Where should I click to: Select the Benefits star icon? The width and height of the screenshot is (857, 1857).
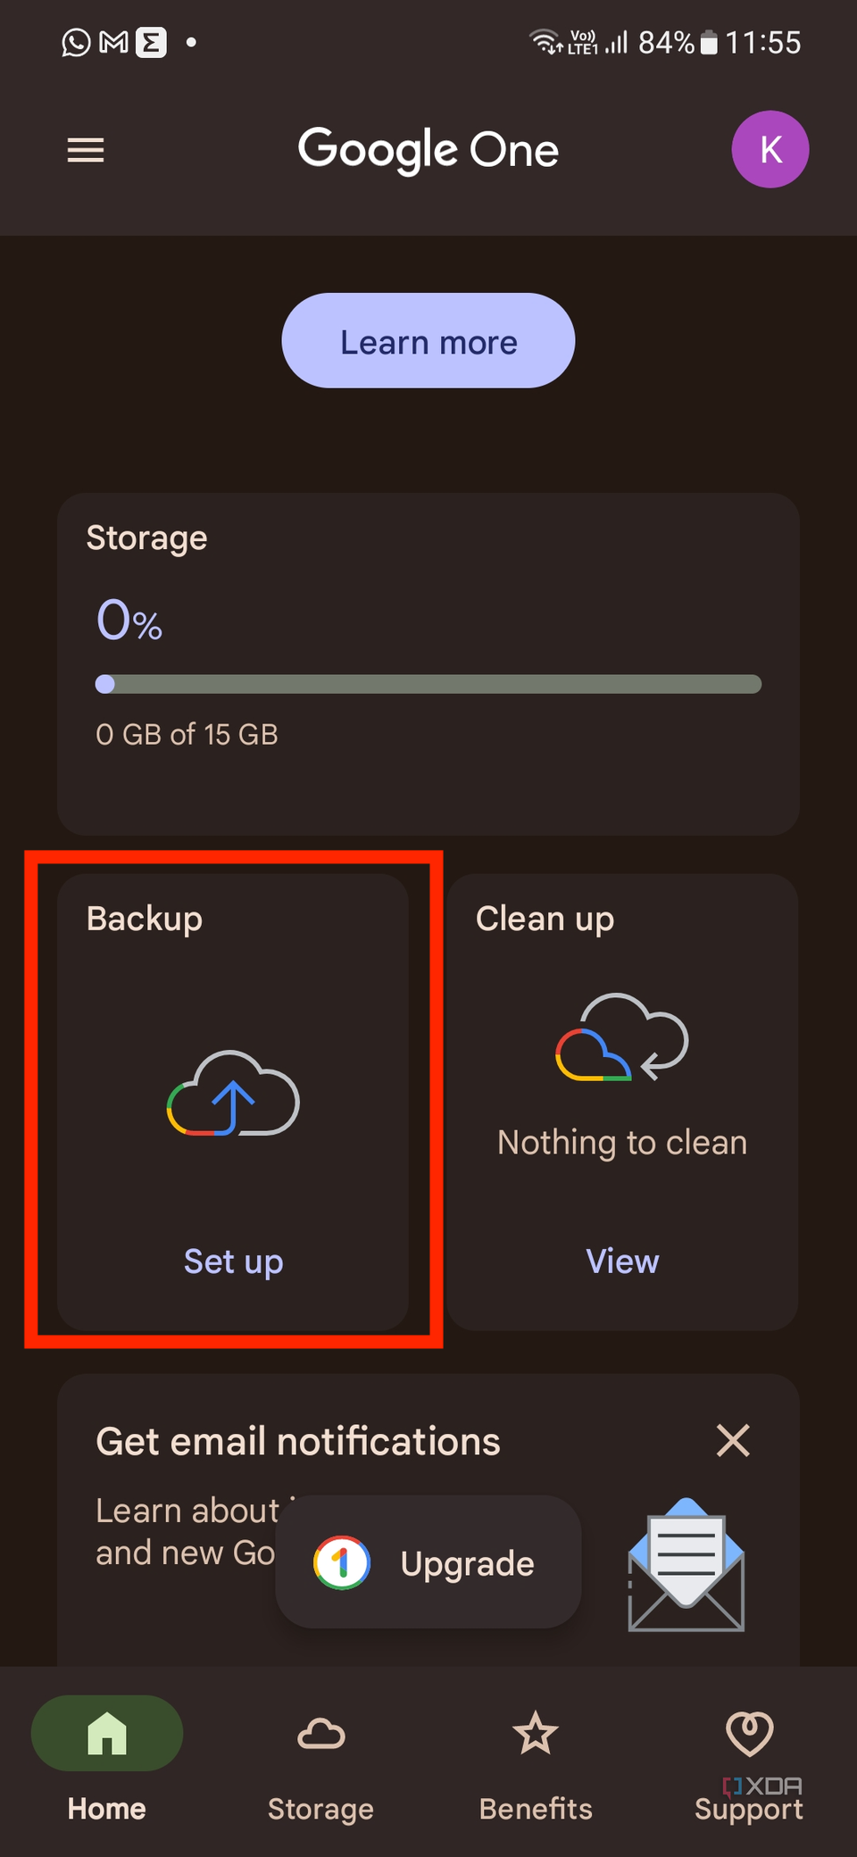(535, 1732)
